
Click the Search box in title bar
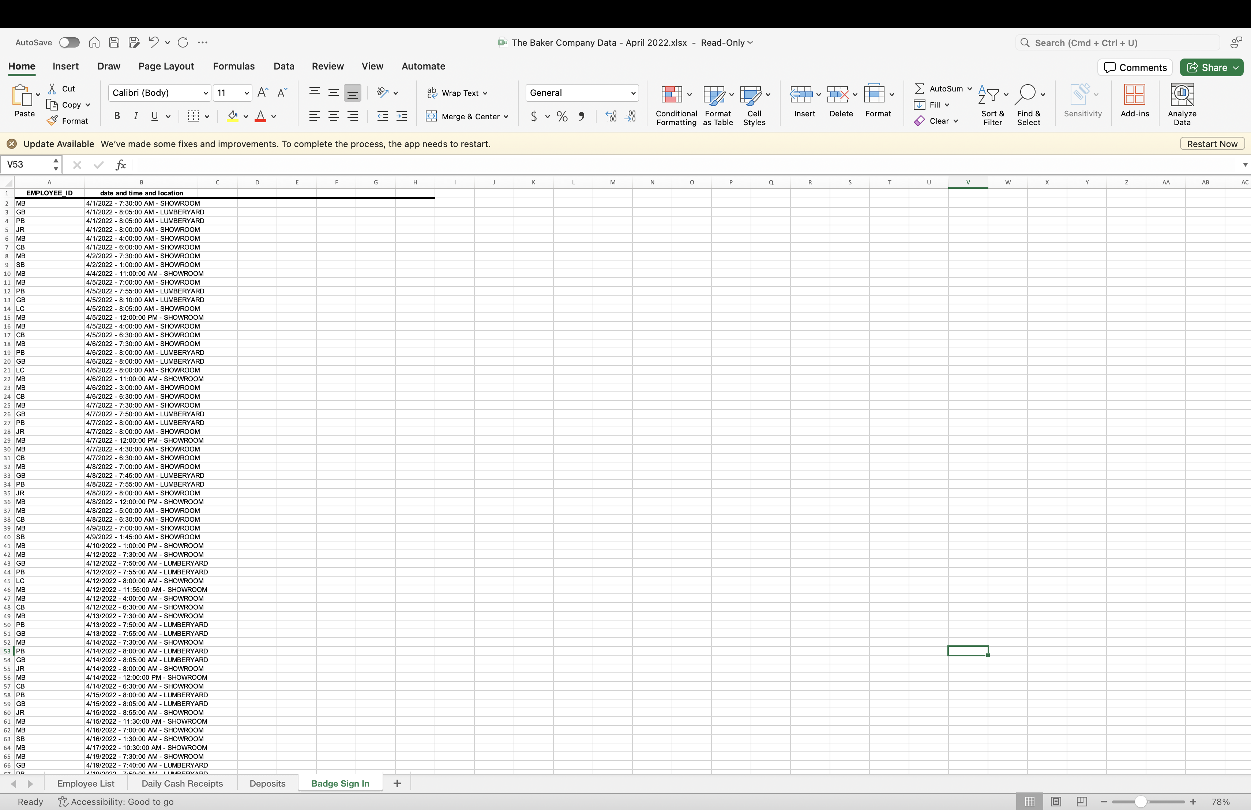(1117, 42)
